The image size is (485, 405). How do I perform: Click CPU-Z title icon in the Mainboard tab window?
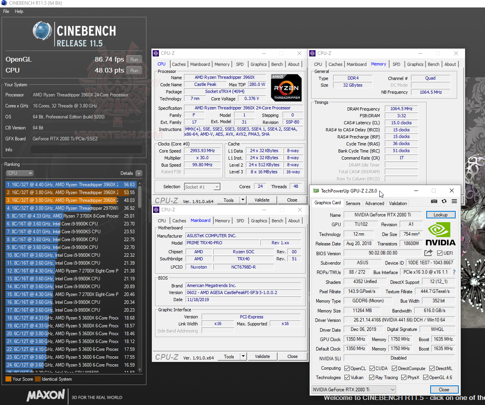click(156, 210)
